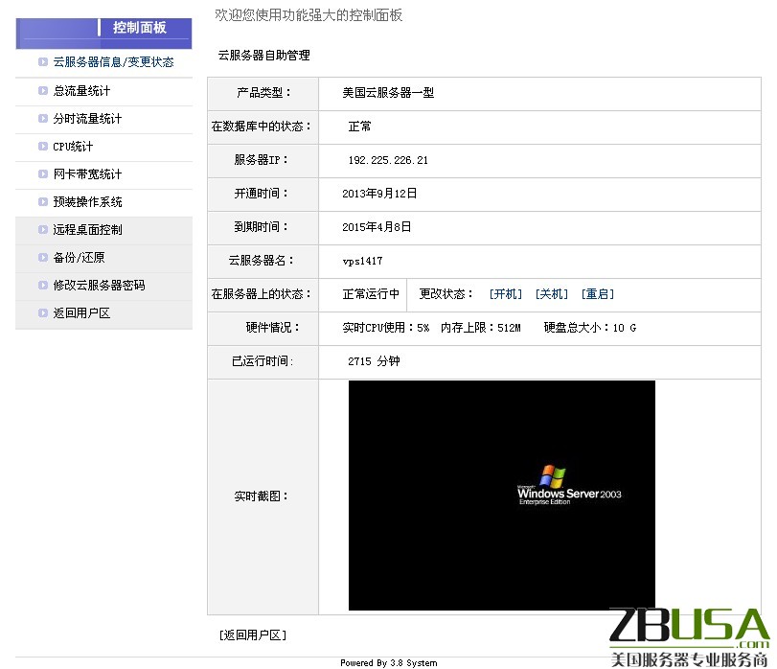This screenshot has height=669, width=777.
Task: Click Powered By 3.8 System footer text
Action: coord(389,662)
